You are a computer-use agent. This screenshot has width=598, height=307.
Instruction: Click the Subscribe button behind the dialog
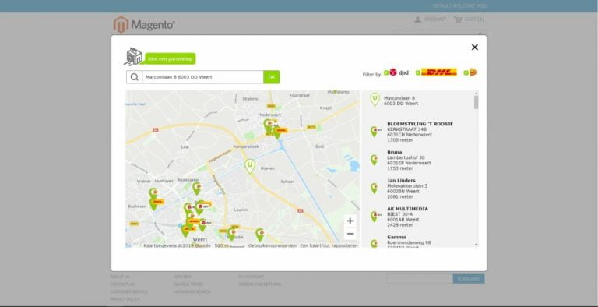469,279
